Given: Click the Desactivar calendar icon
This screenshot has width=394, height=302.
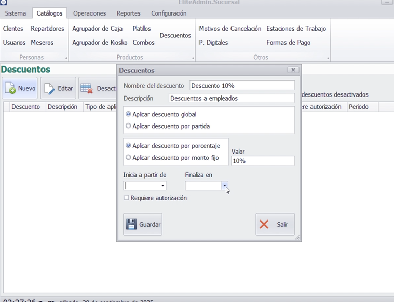Looking at the screenshot, I should coord(87,89).
